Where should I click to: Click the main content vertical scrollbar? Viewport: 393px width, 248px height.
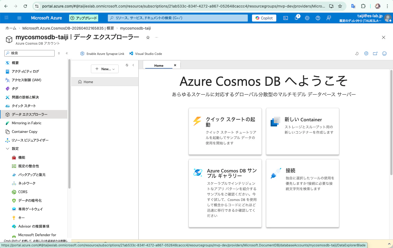391,123
